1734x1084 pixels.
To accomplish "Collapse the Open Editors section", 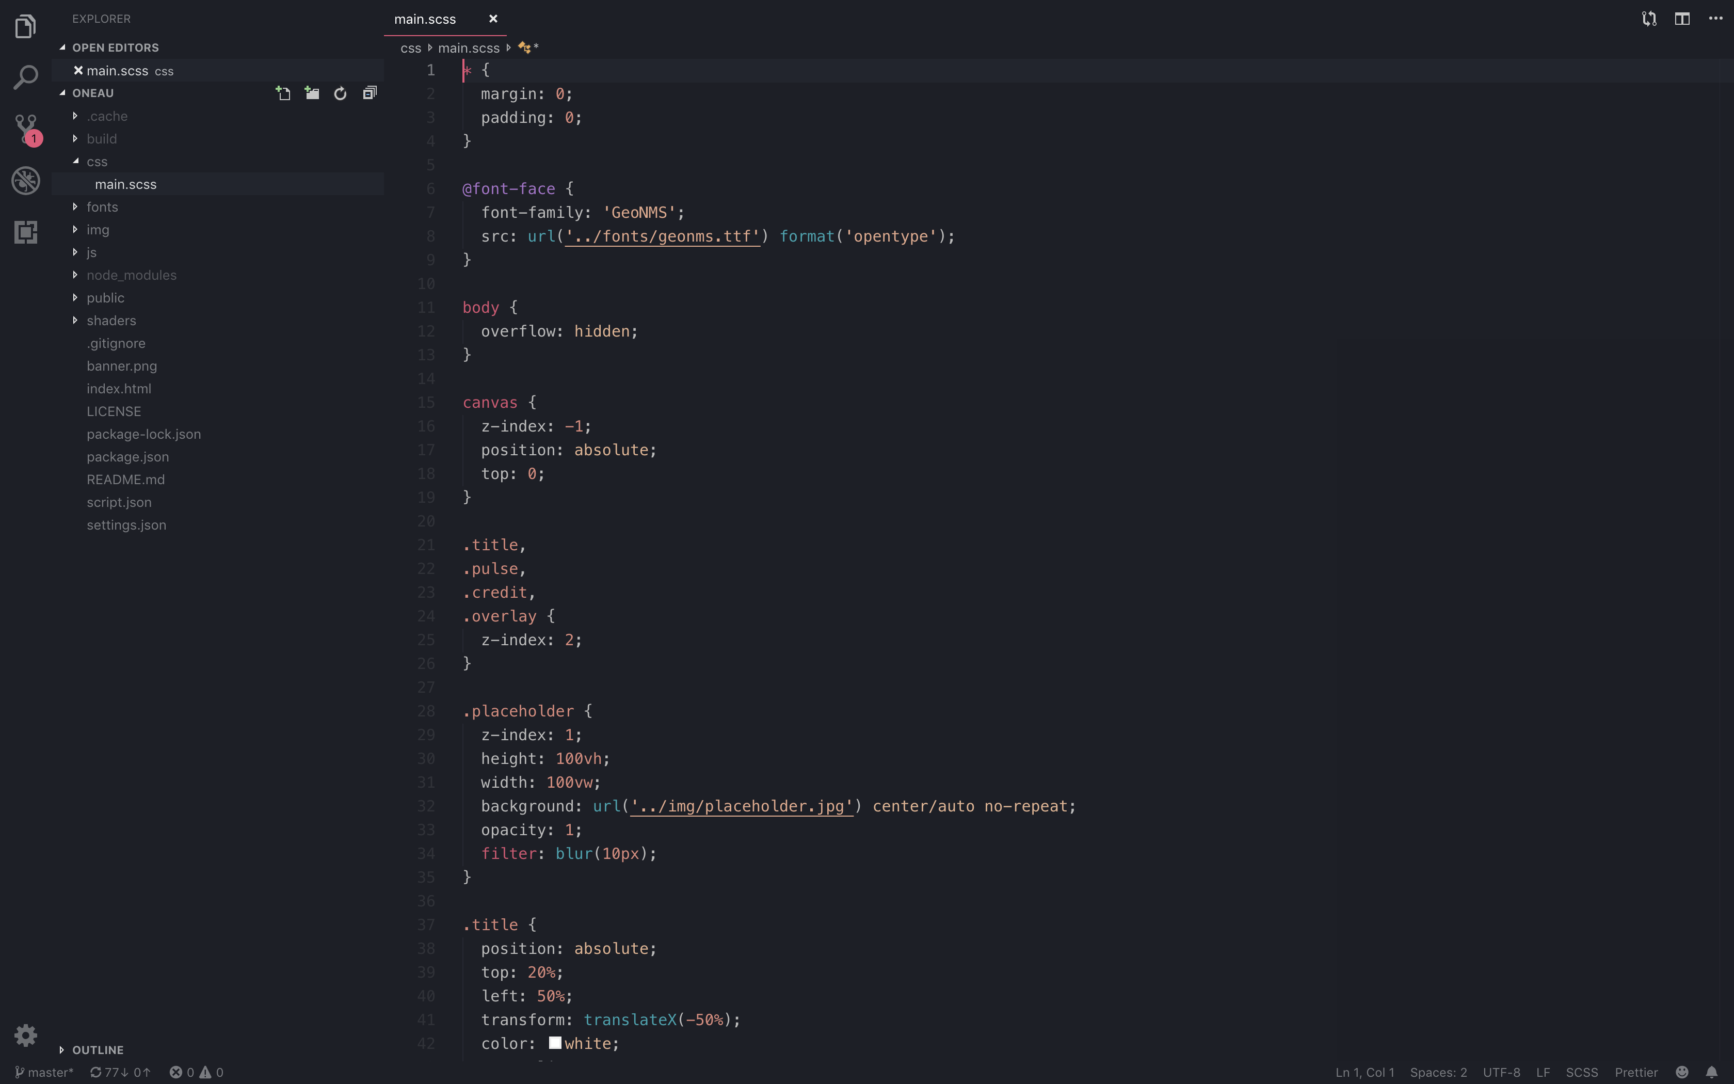I will tap(62, 47).
